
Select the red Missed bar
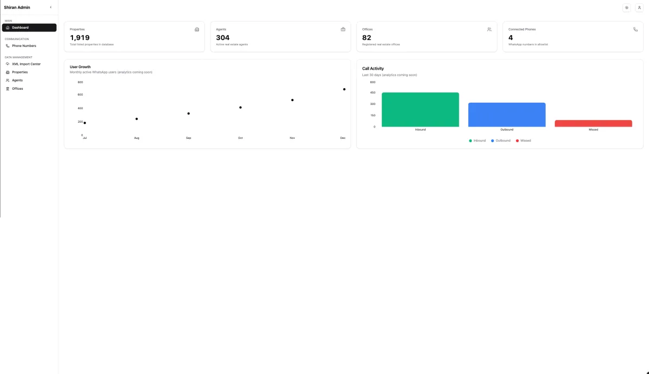coord(593,123)
